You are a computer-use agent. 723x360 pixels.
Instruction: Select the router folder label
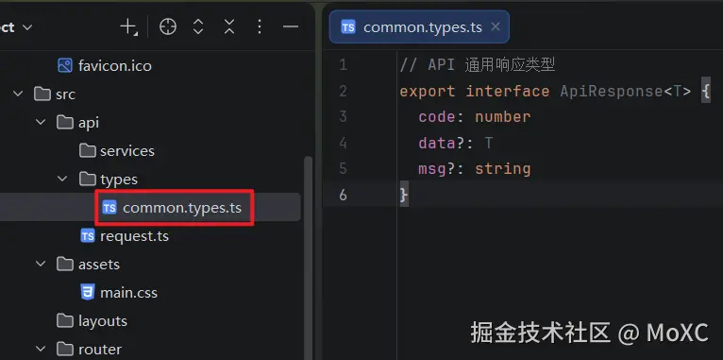(x=100, y=350)
